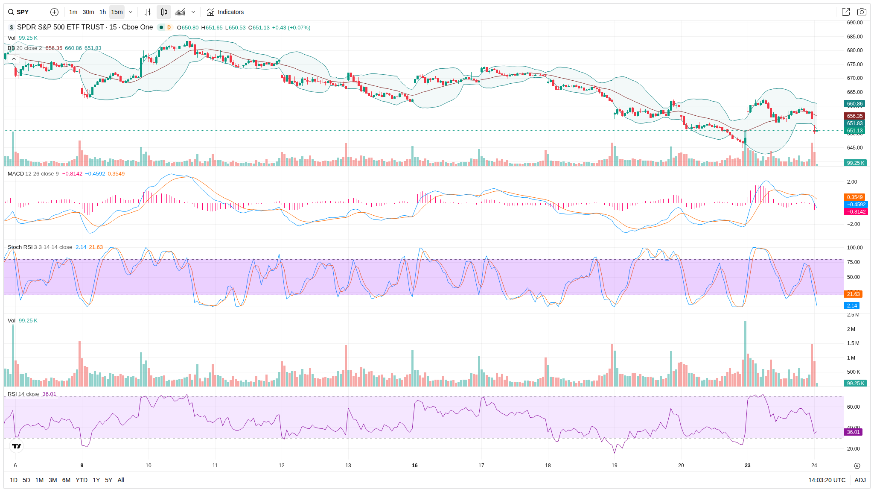Image resolution: width=874 pixels, height=492 pixels.
Task: Collapse the indicator legend chevron
Action: (14, 59)
